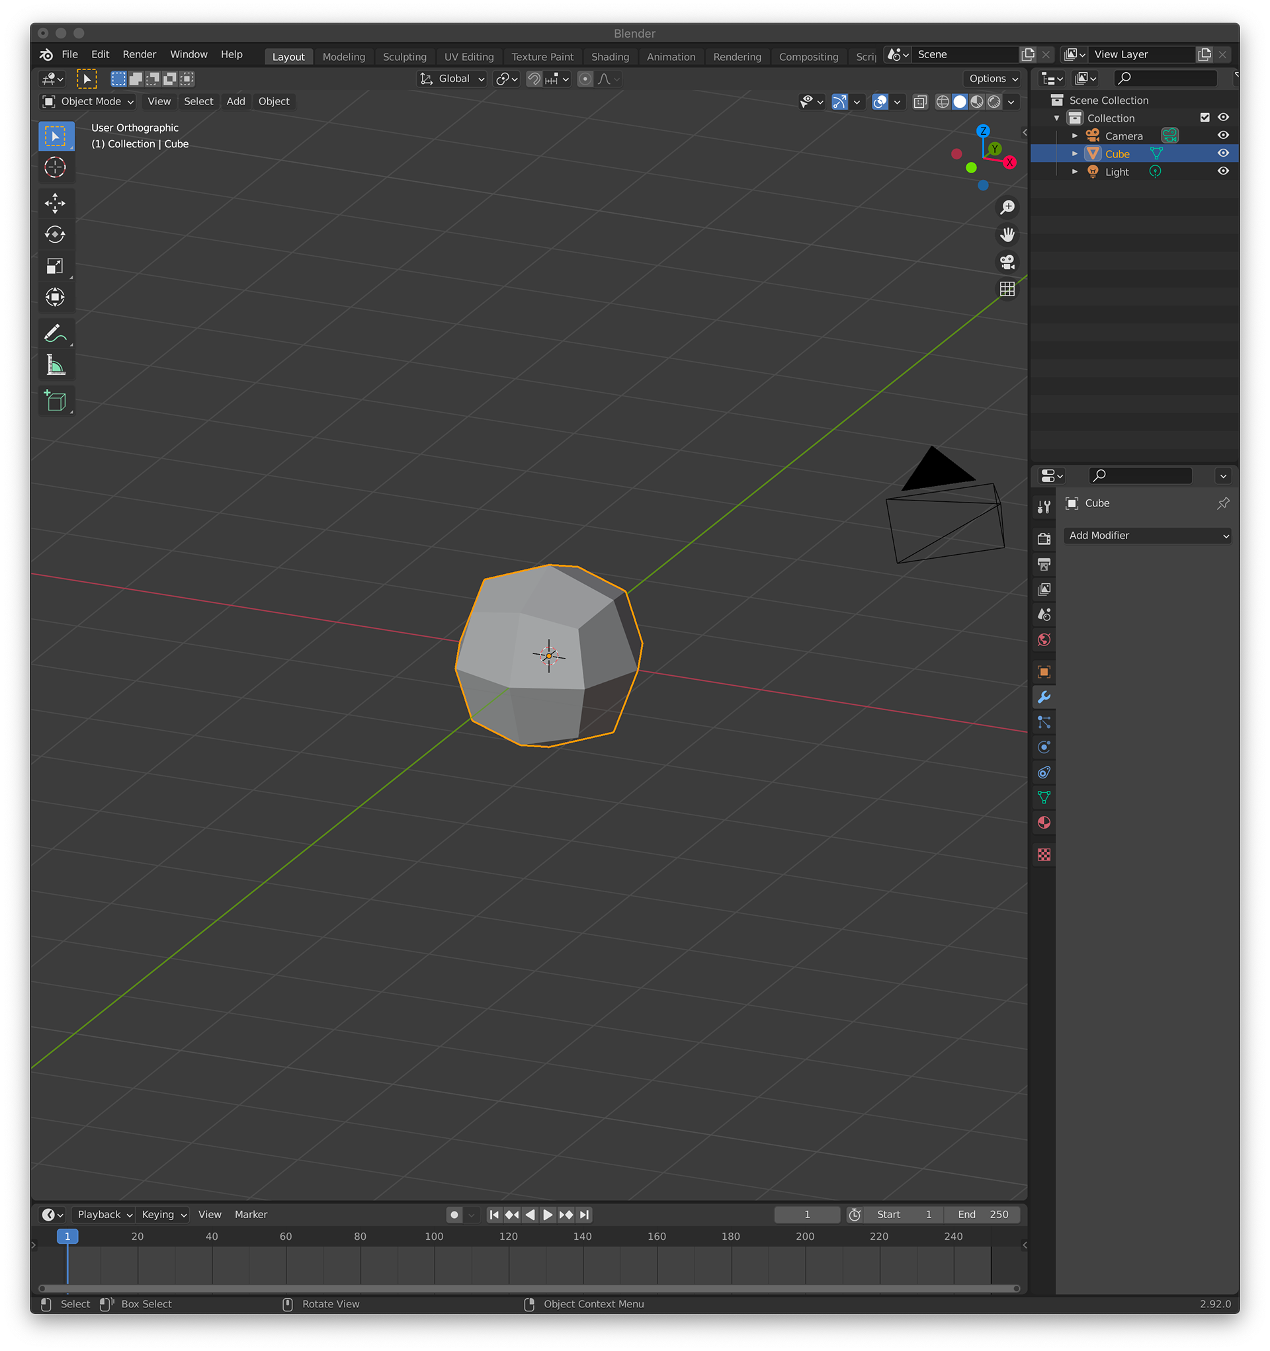
Task: Click the End frame 250 field
Action: tap(982, 1214)
